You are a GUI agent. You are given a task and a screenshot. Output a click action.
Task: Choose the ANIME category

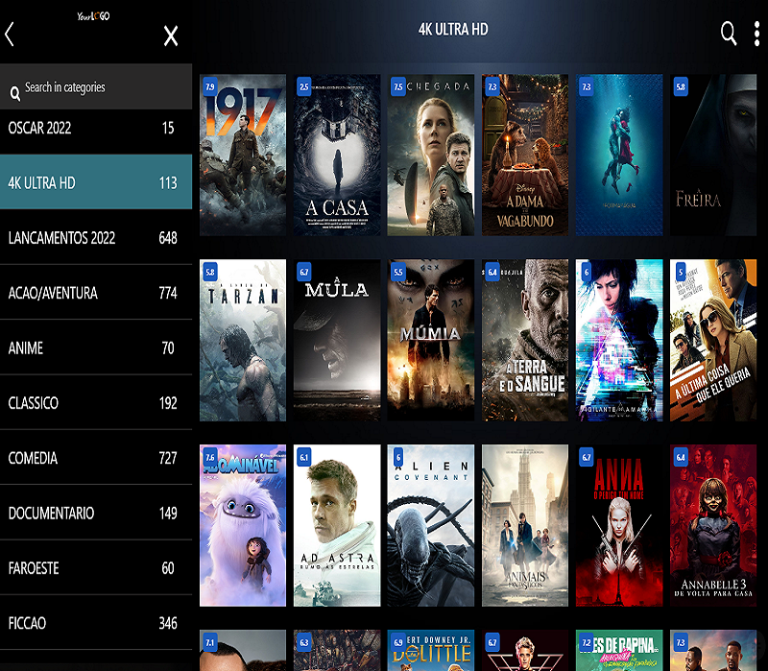click(x=96, y=347)
